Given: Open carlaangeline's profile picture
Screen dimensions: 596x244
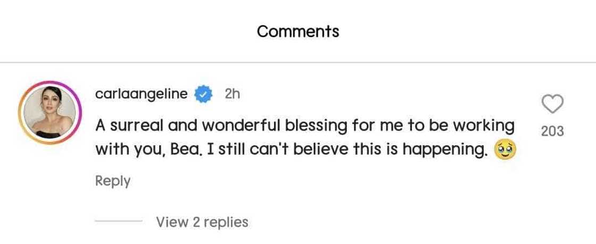Looking at the screenshot, I should point(49,113).
